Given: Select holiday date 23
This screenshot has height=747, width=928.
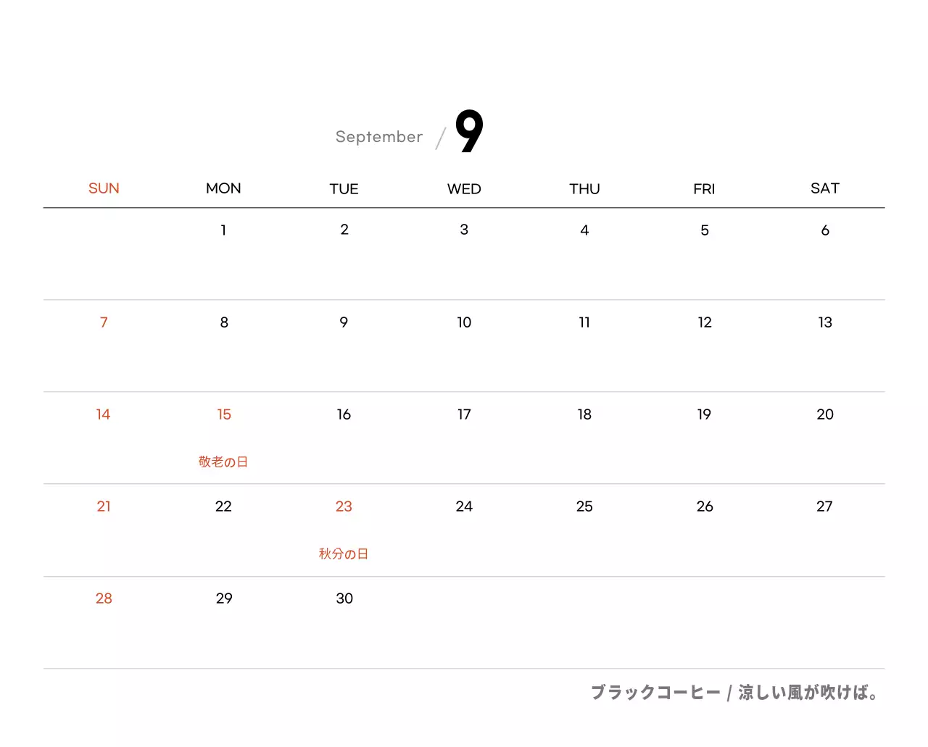Looking at the screenshot, I should 344,506.
